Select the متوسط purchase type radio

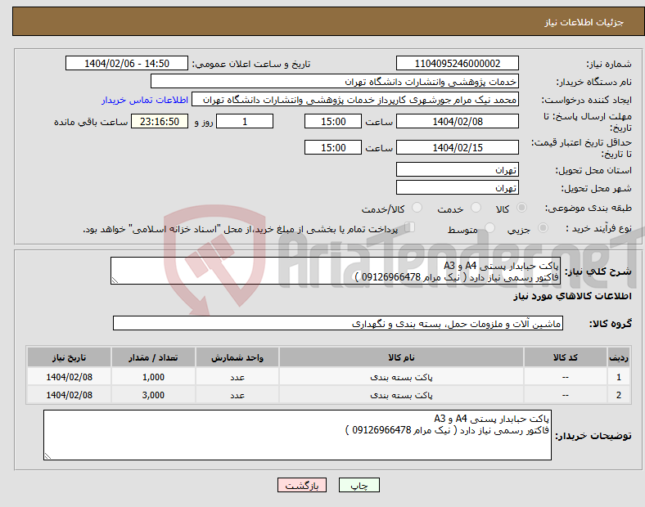(489, 227)
